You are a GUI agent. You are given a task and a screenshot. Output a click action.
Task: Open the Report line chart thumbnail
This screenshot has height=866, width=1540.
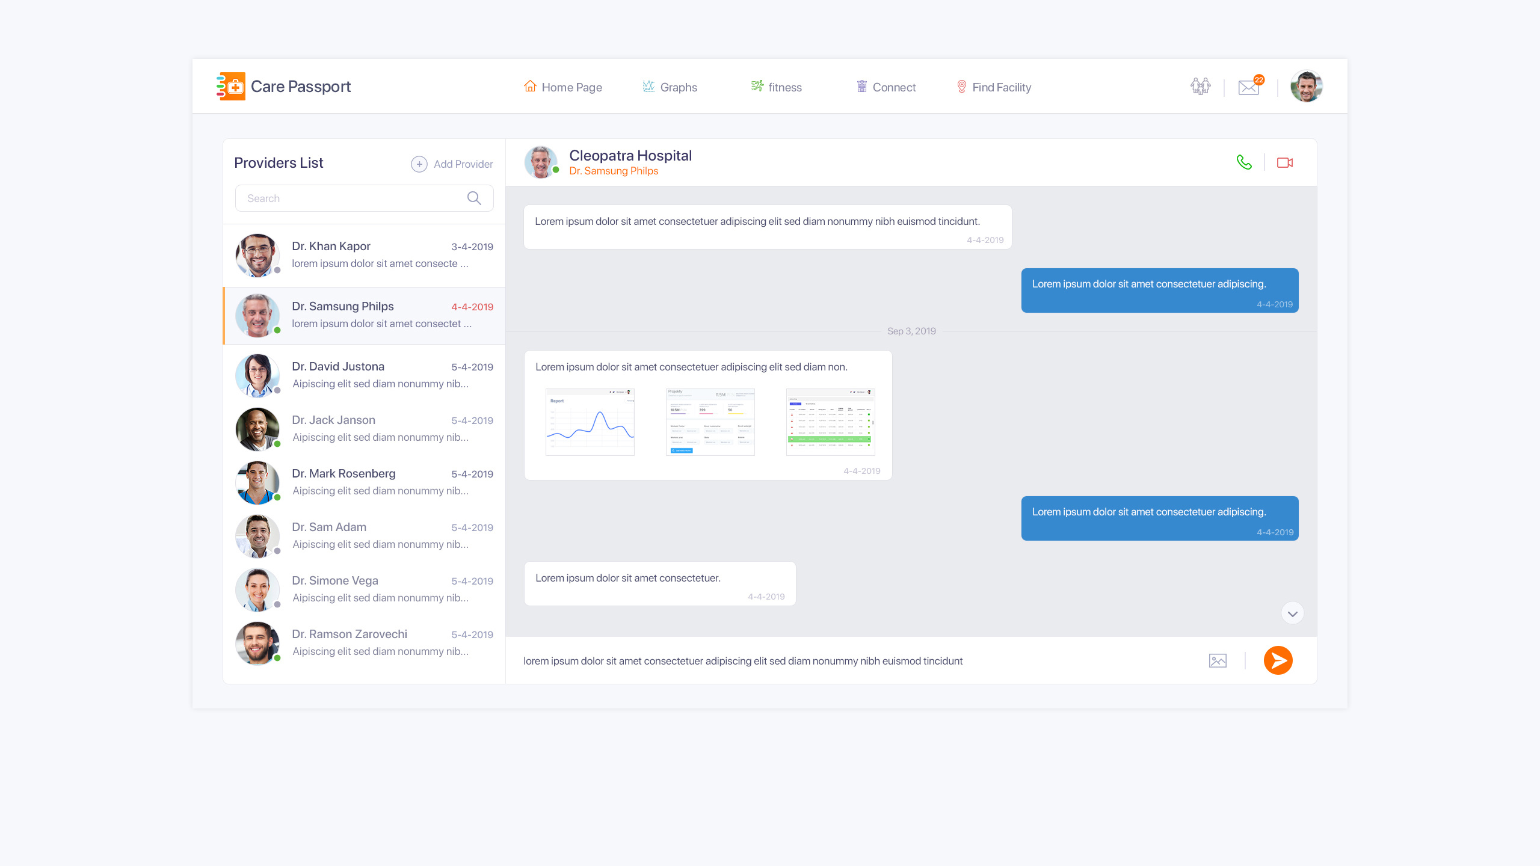(590, 422)
